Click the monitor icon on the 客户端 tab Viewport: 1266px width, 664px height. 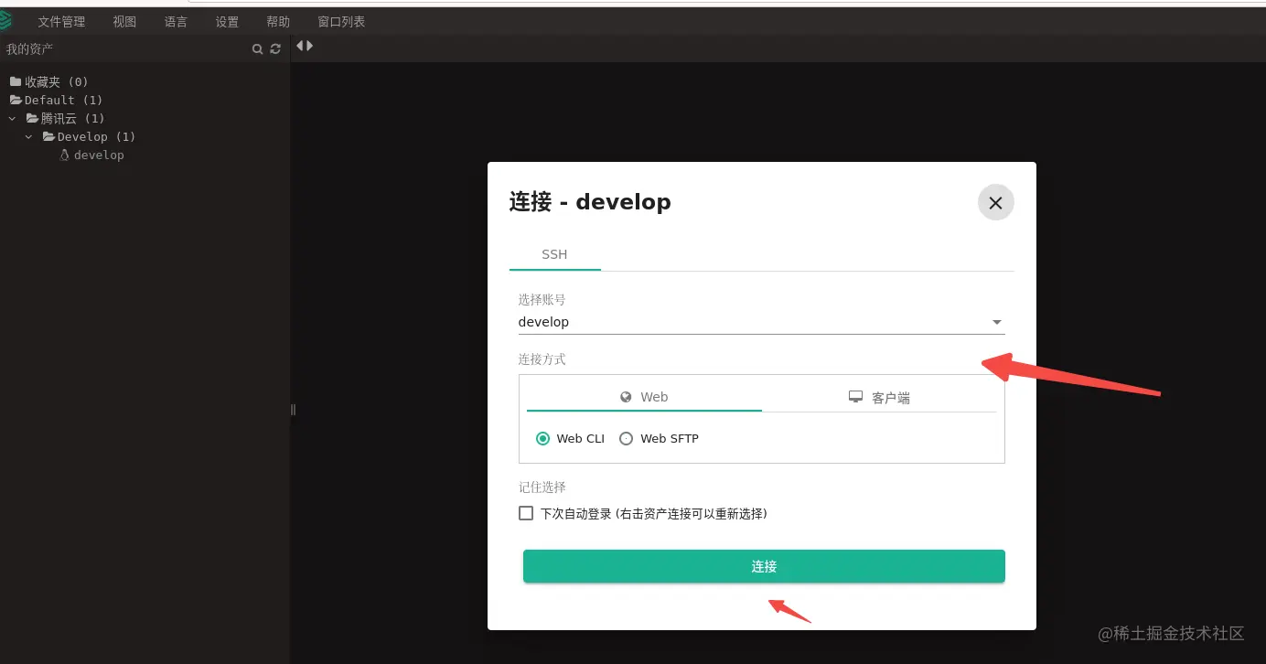[x=856, y=397]
